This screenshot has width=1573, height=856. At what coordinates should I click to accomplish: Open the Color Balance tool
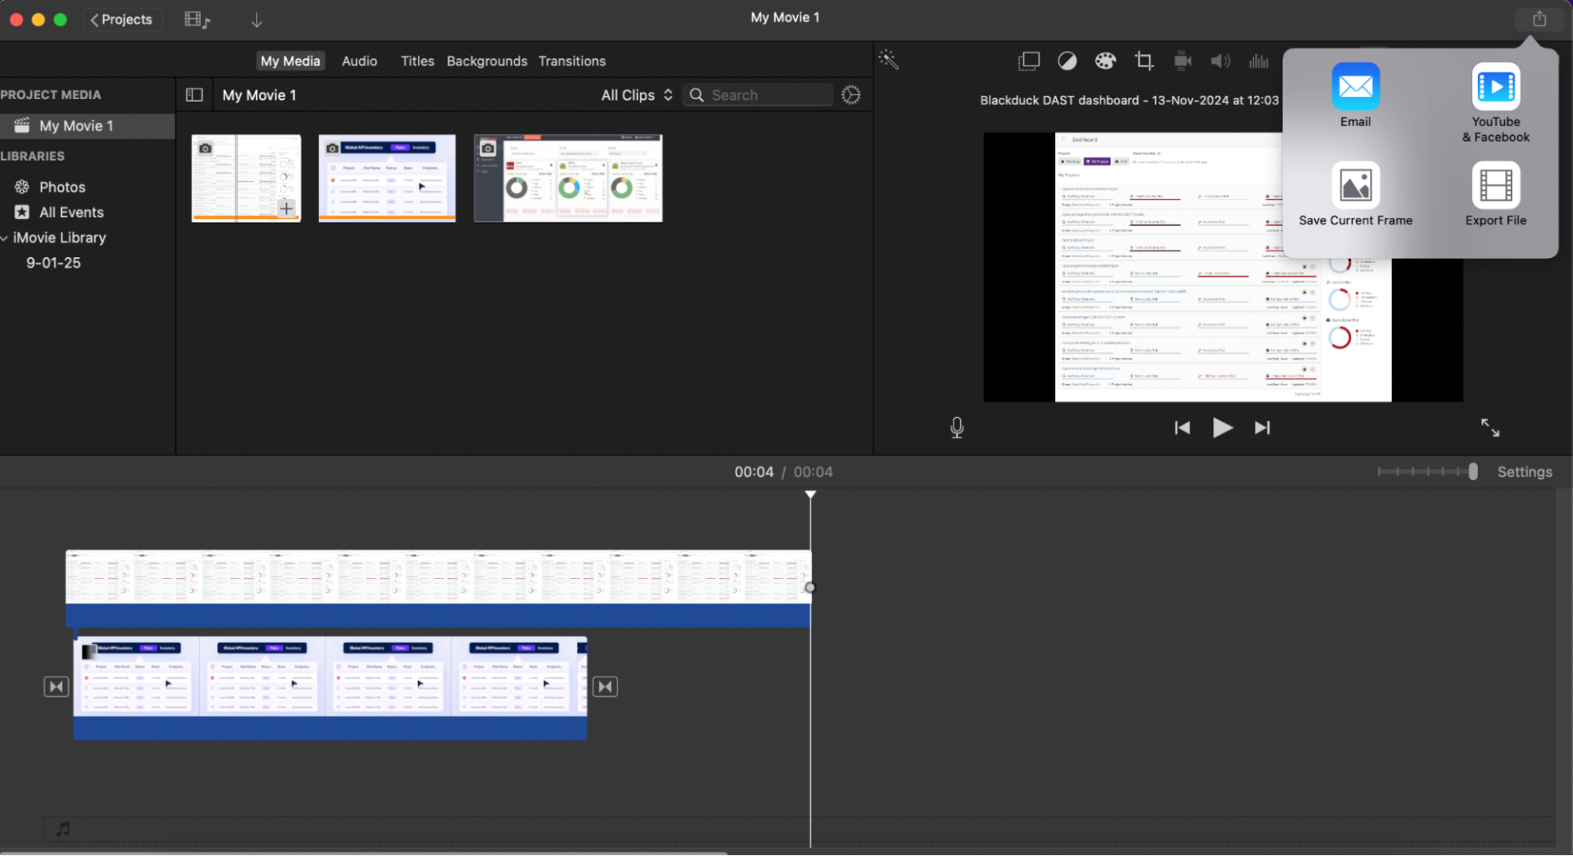(1067, 61)
